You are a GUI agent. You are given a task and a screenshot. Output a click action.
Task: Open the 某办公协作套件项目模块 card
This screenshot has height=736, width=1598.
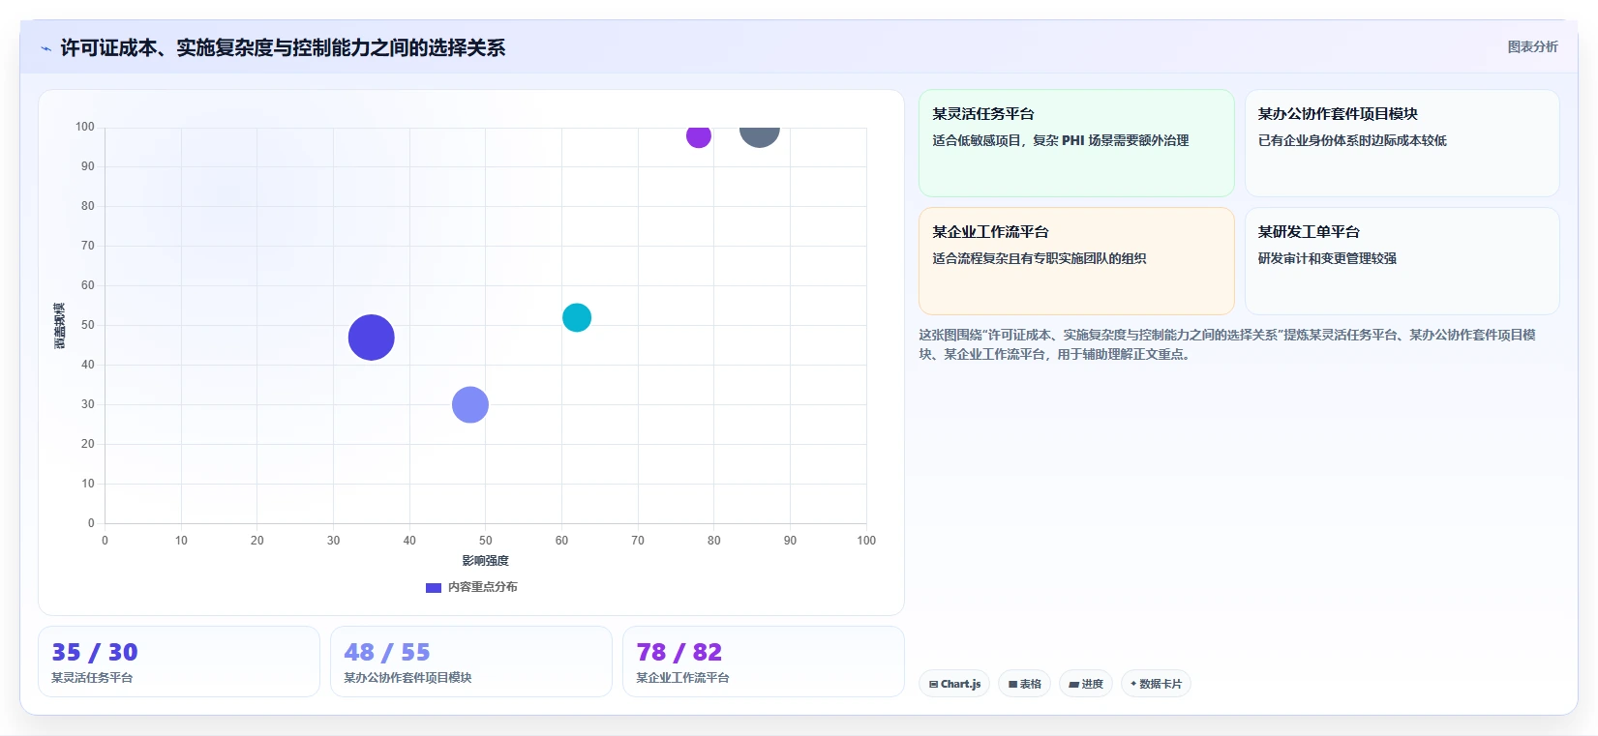(x=1402, y=143)
